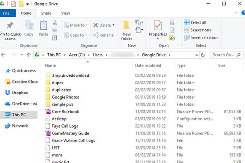Collapse the ribbon with the chevron
245x163 pixels.
(236, 13)
